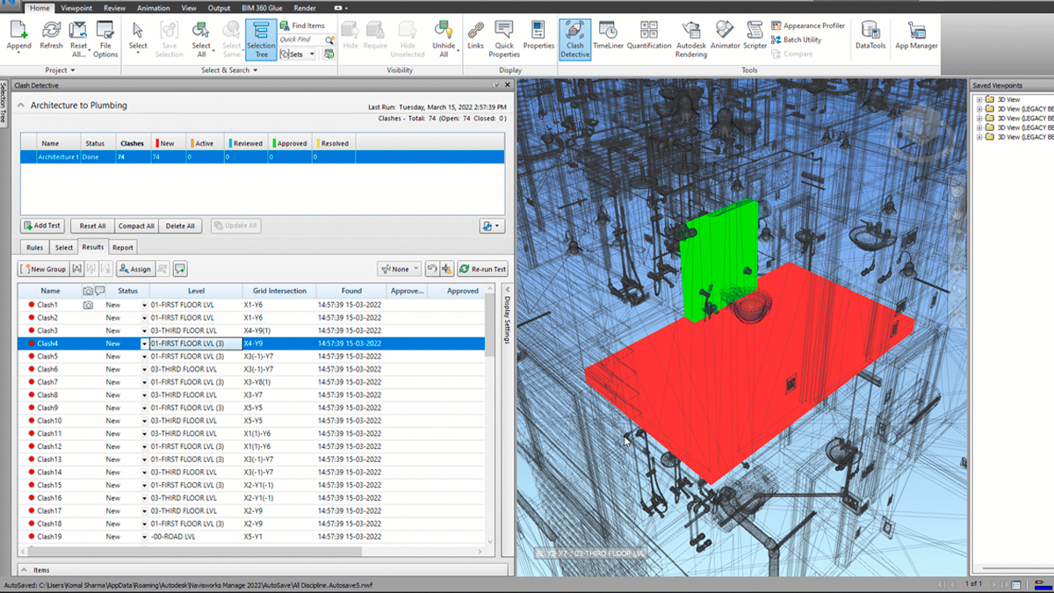The width and height of the screenshot is (1054, 593).
Task: Open the Status dropdown for Clash4
Action: coord(144,344)
